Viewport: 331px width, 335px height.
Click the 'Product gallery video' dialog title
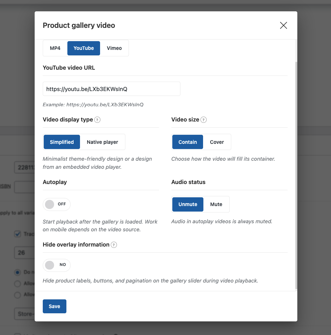[x=79, y=25]
